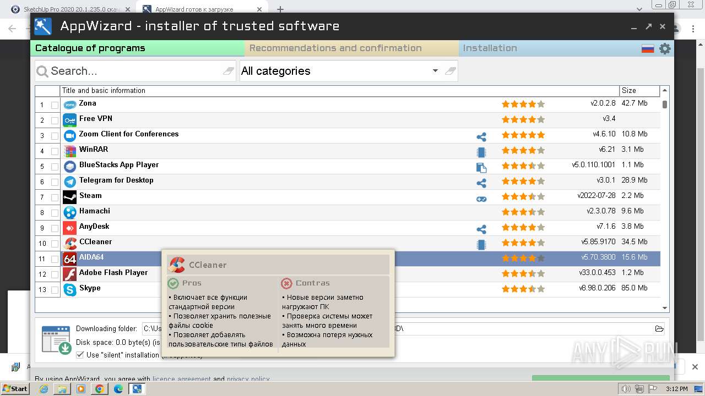Tick the WinRAR checkbox
The height and width of the screenshot is (396, 705).
pyautogui.click(x=55, y=151)
